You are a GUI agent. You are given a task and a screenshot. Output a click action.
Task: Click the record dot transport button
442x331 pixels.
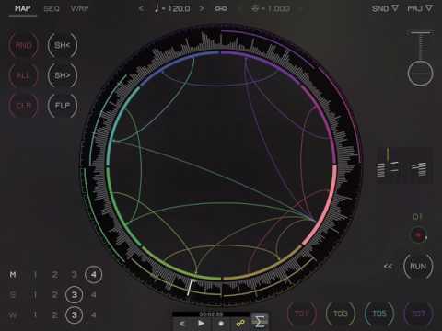tap(221, 324)
